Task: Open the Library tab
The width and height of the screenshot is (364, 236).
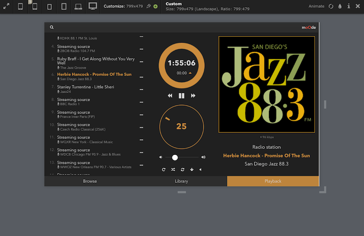Action: (181, 181)
